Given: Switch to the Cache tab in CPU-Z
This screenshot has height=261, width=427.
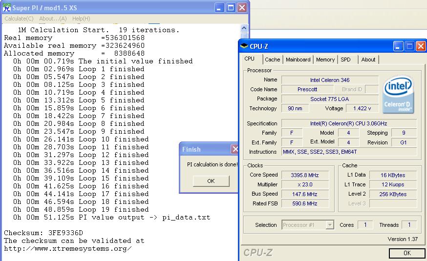Looking at the screenshot, I should click(x=272, y=60).
